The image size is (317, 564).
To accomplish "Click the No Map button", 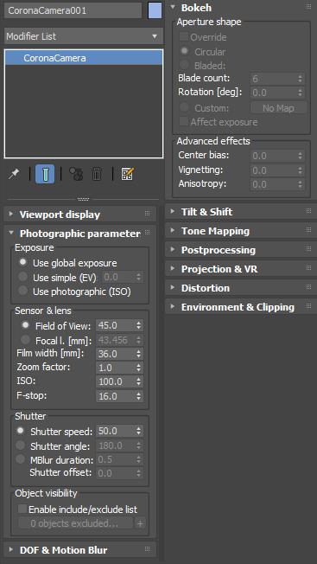I will tap(279, 108).
